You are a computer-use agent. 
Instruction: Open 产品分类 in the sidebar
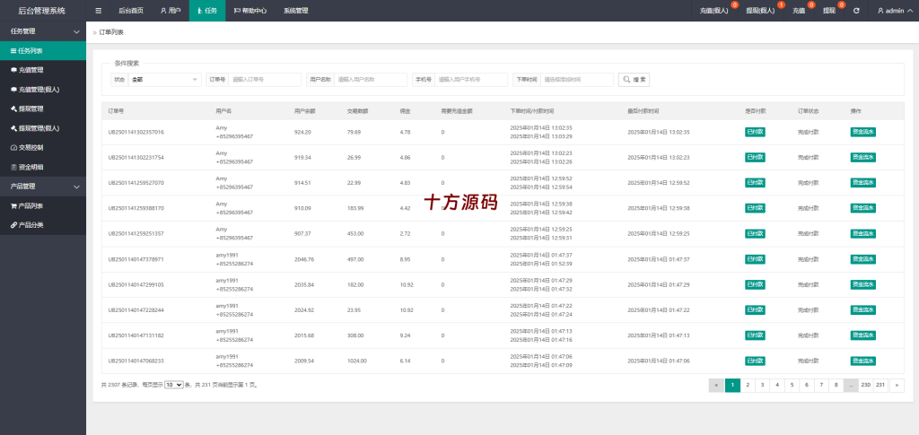43,225
